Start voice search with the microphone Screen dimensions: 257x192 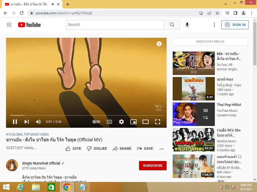[x=187, y=25]
